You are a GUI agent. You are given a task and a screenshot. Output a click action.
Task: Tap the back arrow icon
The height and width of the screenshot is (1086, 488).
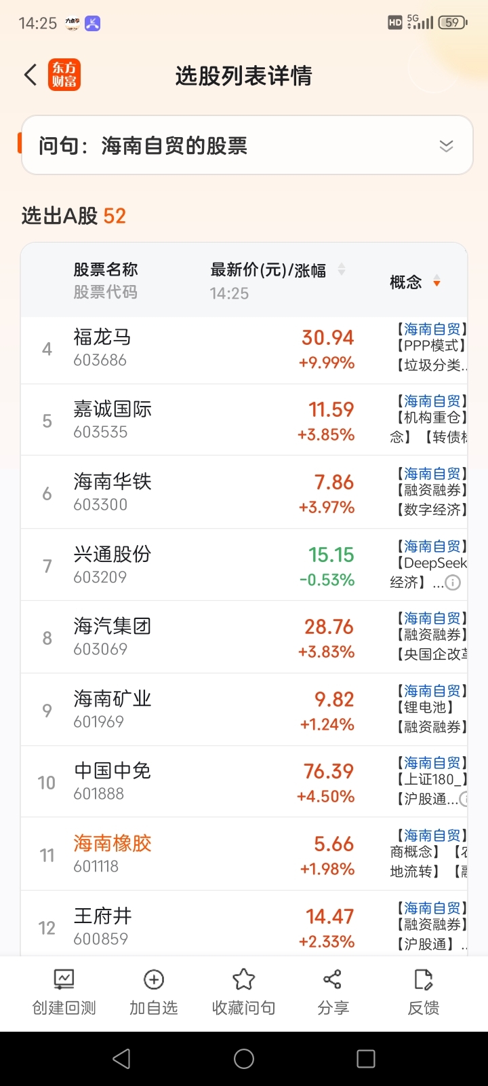[30, 75]
